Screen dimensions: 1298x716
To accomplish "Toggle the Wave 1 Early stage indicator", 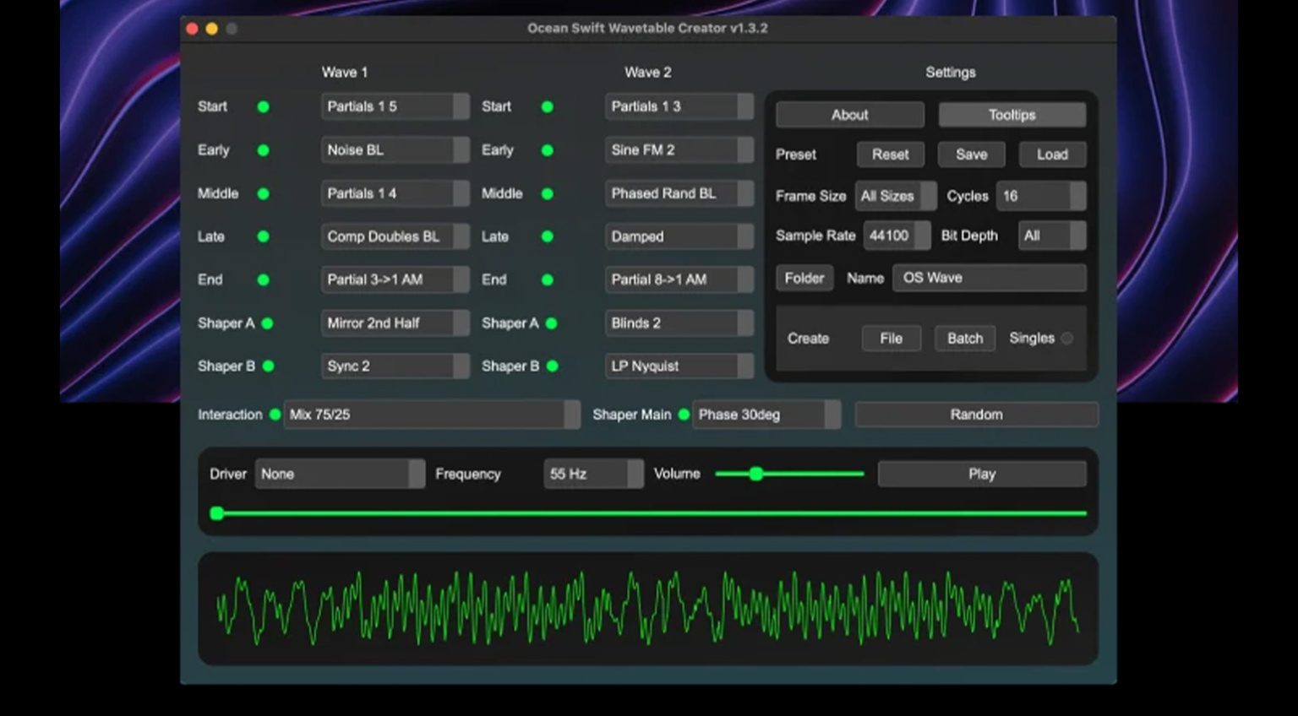I will (264, 150).
